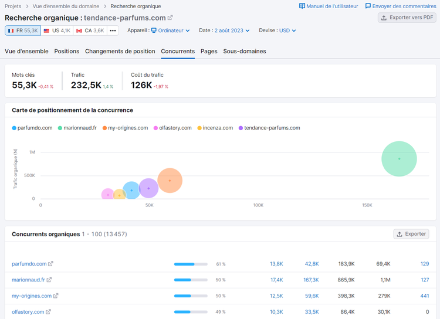
Task: Toggle incenza.com legend entry
Action: (x=215, y=128)
